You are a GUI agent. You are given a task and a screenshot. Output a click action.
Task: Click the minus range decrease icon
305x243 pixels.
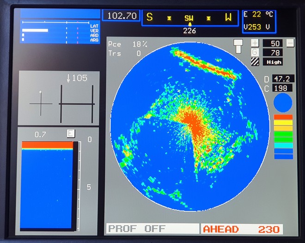click(x=290, y=43)
